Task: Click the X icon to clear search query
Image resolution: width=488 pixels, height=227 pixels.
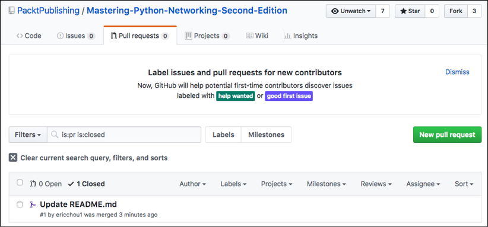Action: (12, 158)
